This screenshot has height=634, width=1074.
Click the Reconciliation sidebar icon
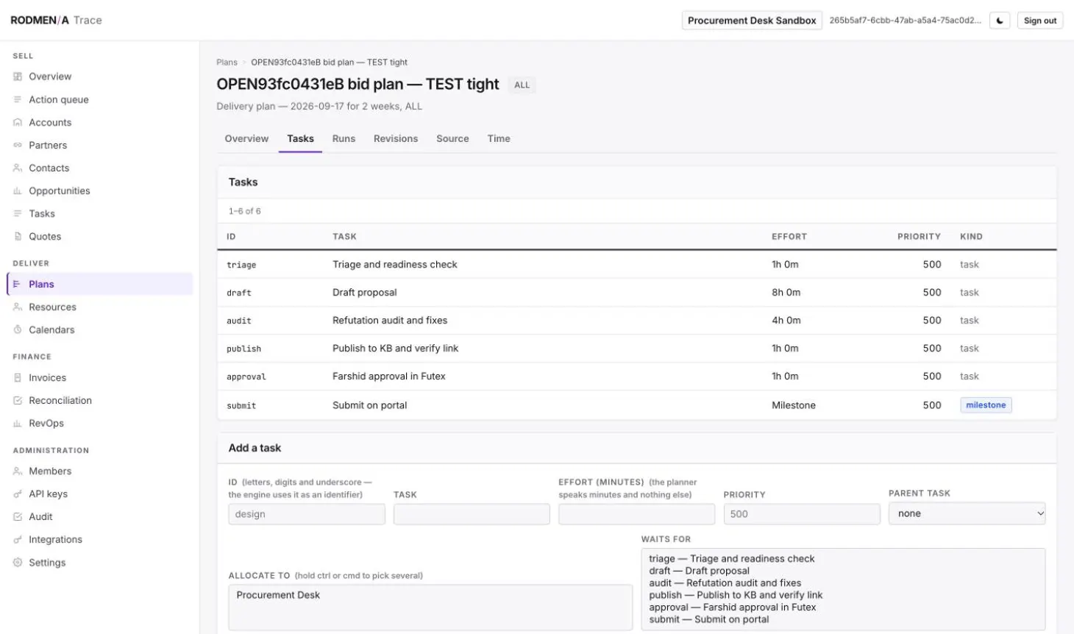(18, 400)
